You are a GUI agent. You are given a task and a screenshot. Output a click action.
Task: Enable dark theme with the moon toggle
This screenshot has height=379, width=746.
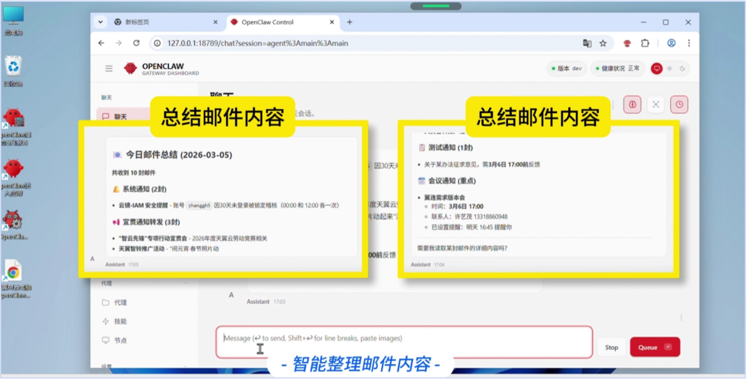683,68
